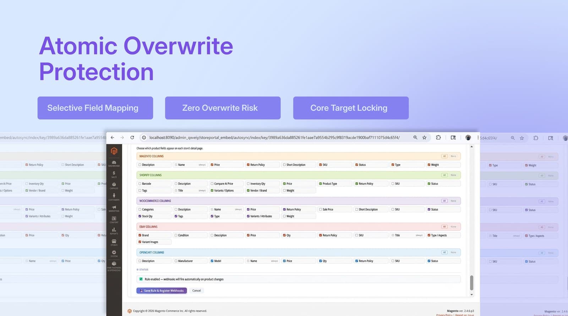Click the scrollbar down arrow
The width and height of the screenshot is (568, 316).
471,294
